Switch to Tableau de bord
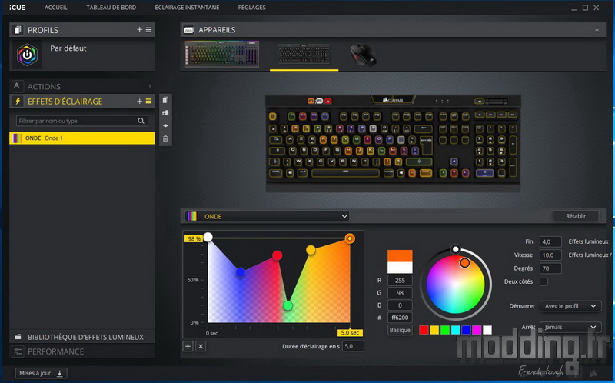This screenshot has width=615, height=383. click(111, 8)
